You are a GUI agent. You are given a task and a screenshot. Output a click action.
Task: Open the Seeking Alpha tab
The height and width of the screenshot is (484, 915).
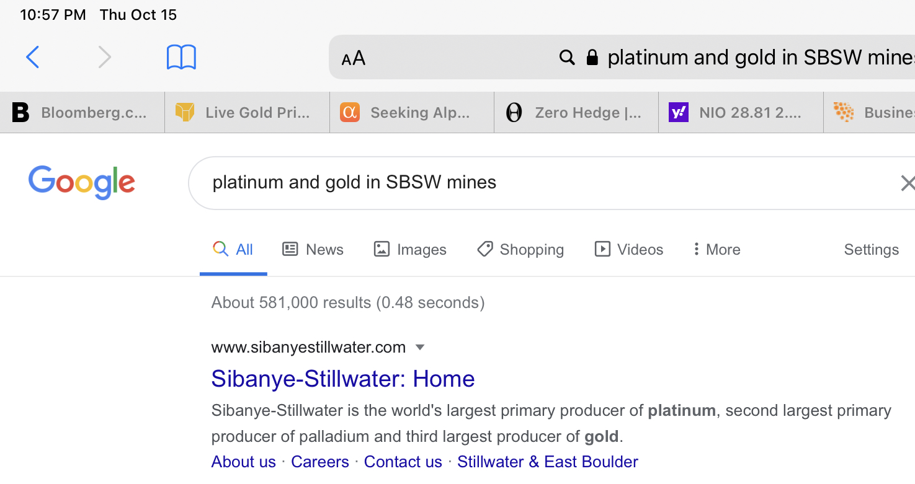coord(412,113)
